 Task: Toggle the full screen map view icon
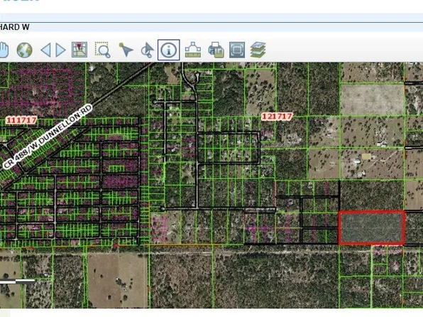237,50
